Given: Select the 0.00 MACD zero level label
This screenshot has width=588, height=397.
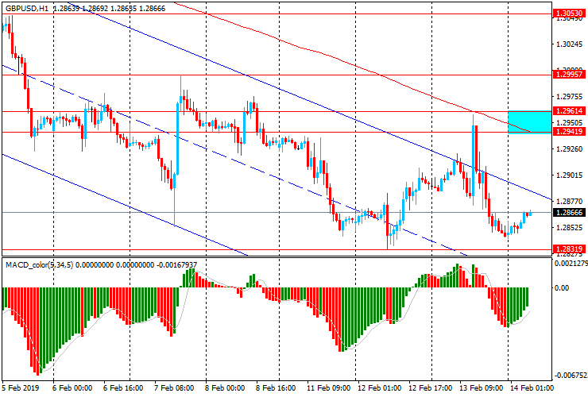Looking at the screenshot, I should (x=562, y=288).
